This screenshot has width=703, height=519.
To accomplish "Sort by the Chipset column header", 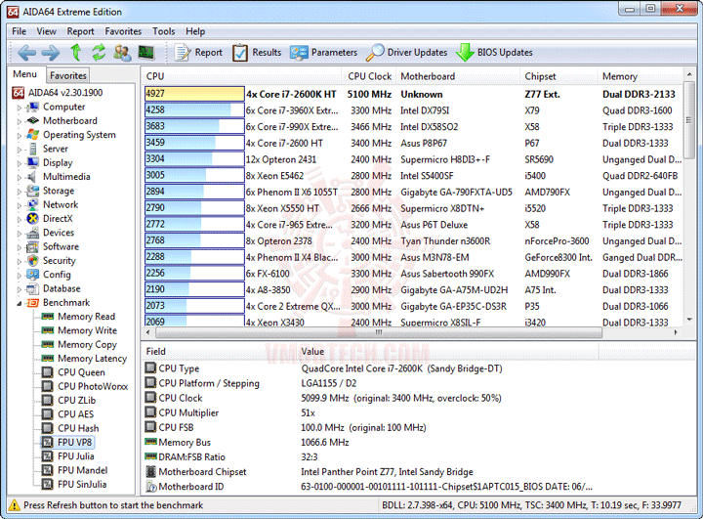I will click(559, 76).
